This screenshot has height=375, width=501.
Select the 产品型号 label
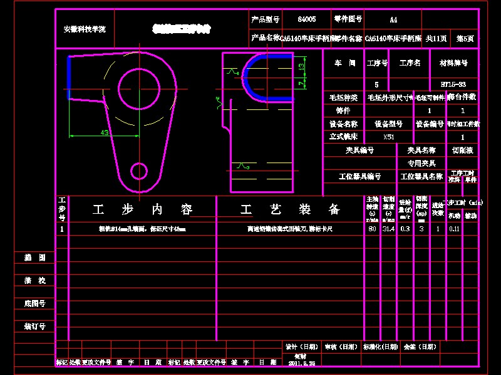(265, 20)
